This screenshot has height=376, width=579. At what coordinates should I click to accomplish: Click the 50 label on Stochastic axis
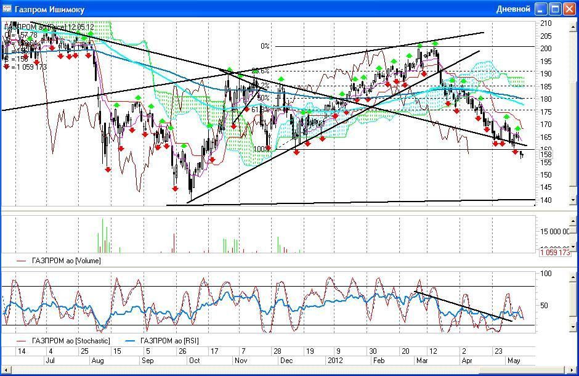click(544, 306)
